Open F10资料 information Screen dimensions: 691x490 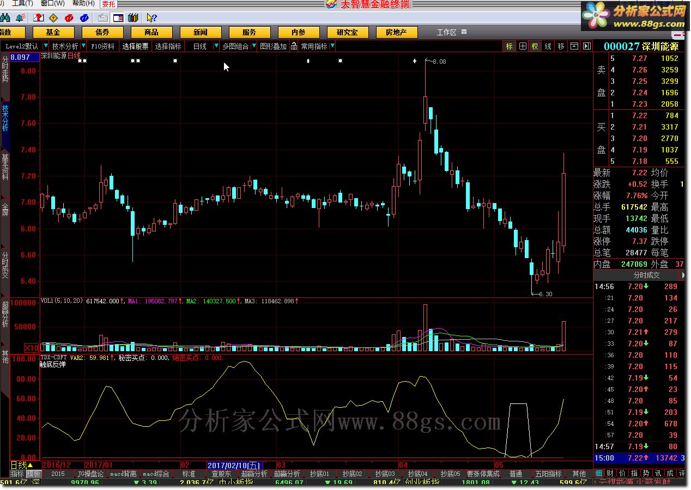pyautogui.click(x=102, y=46)
